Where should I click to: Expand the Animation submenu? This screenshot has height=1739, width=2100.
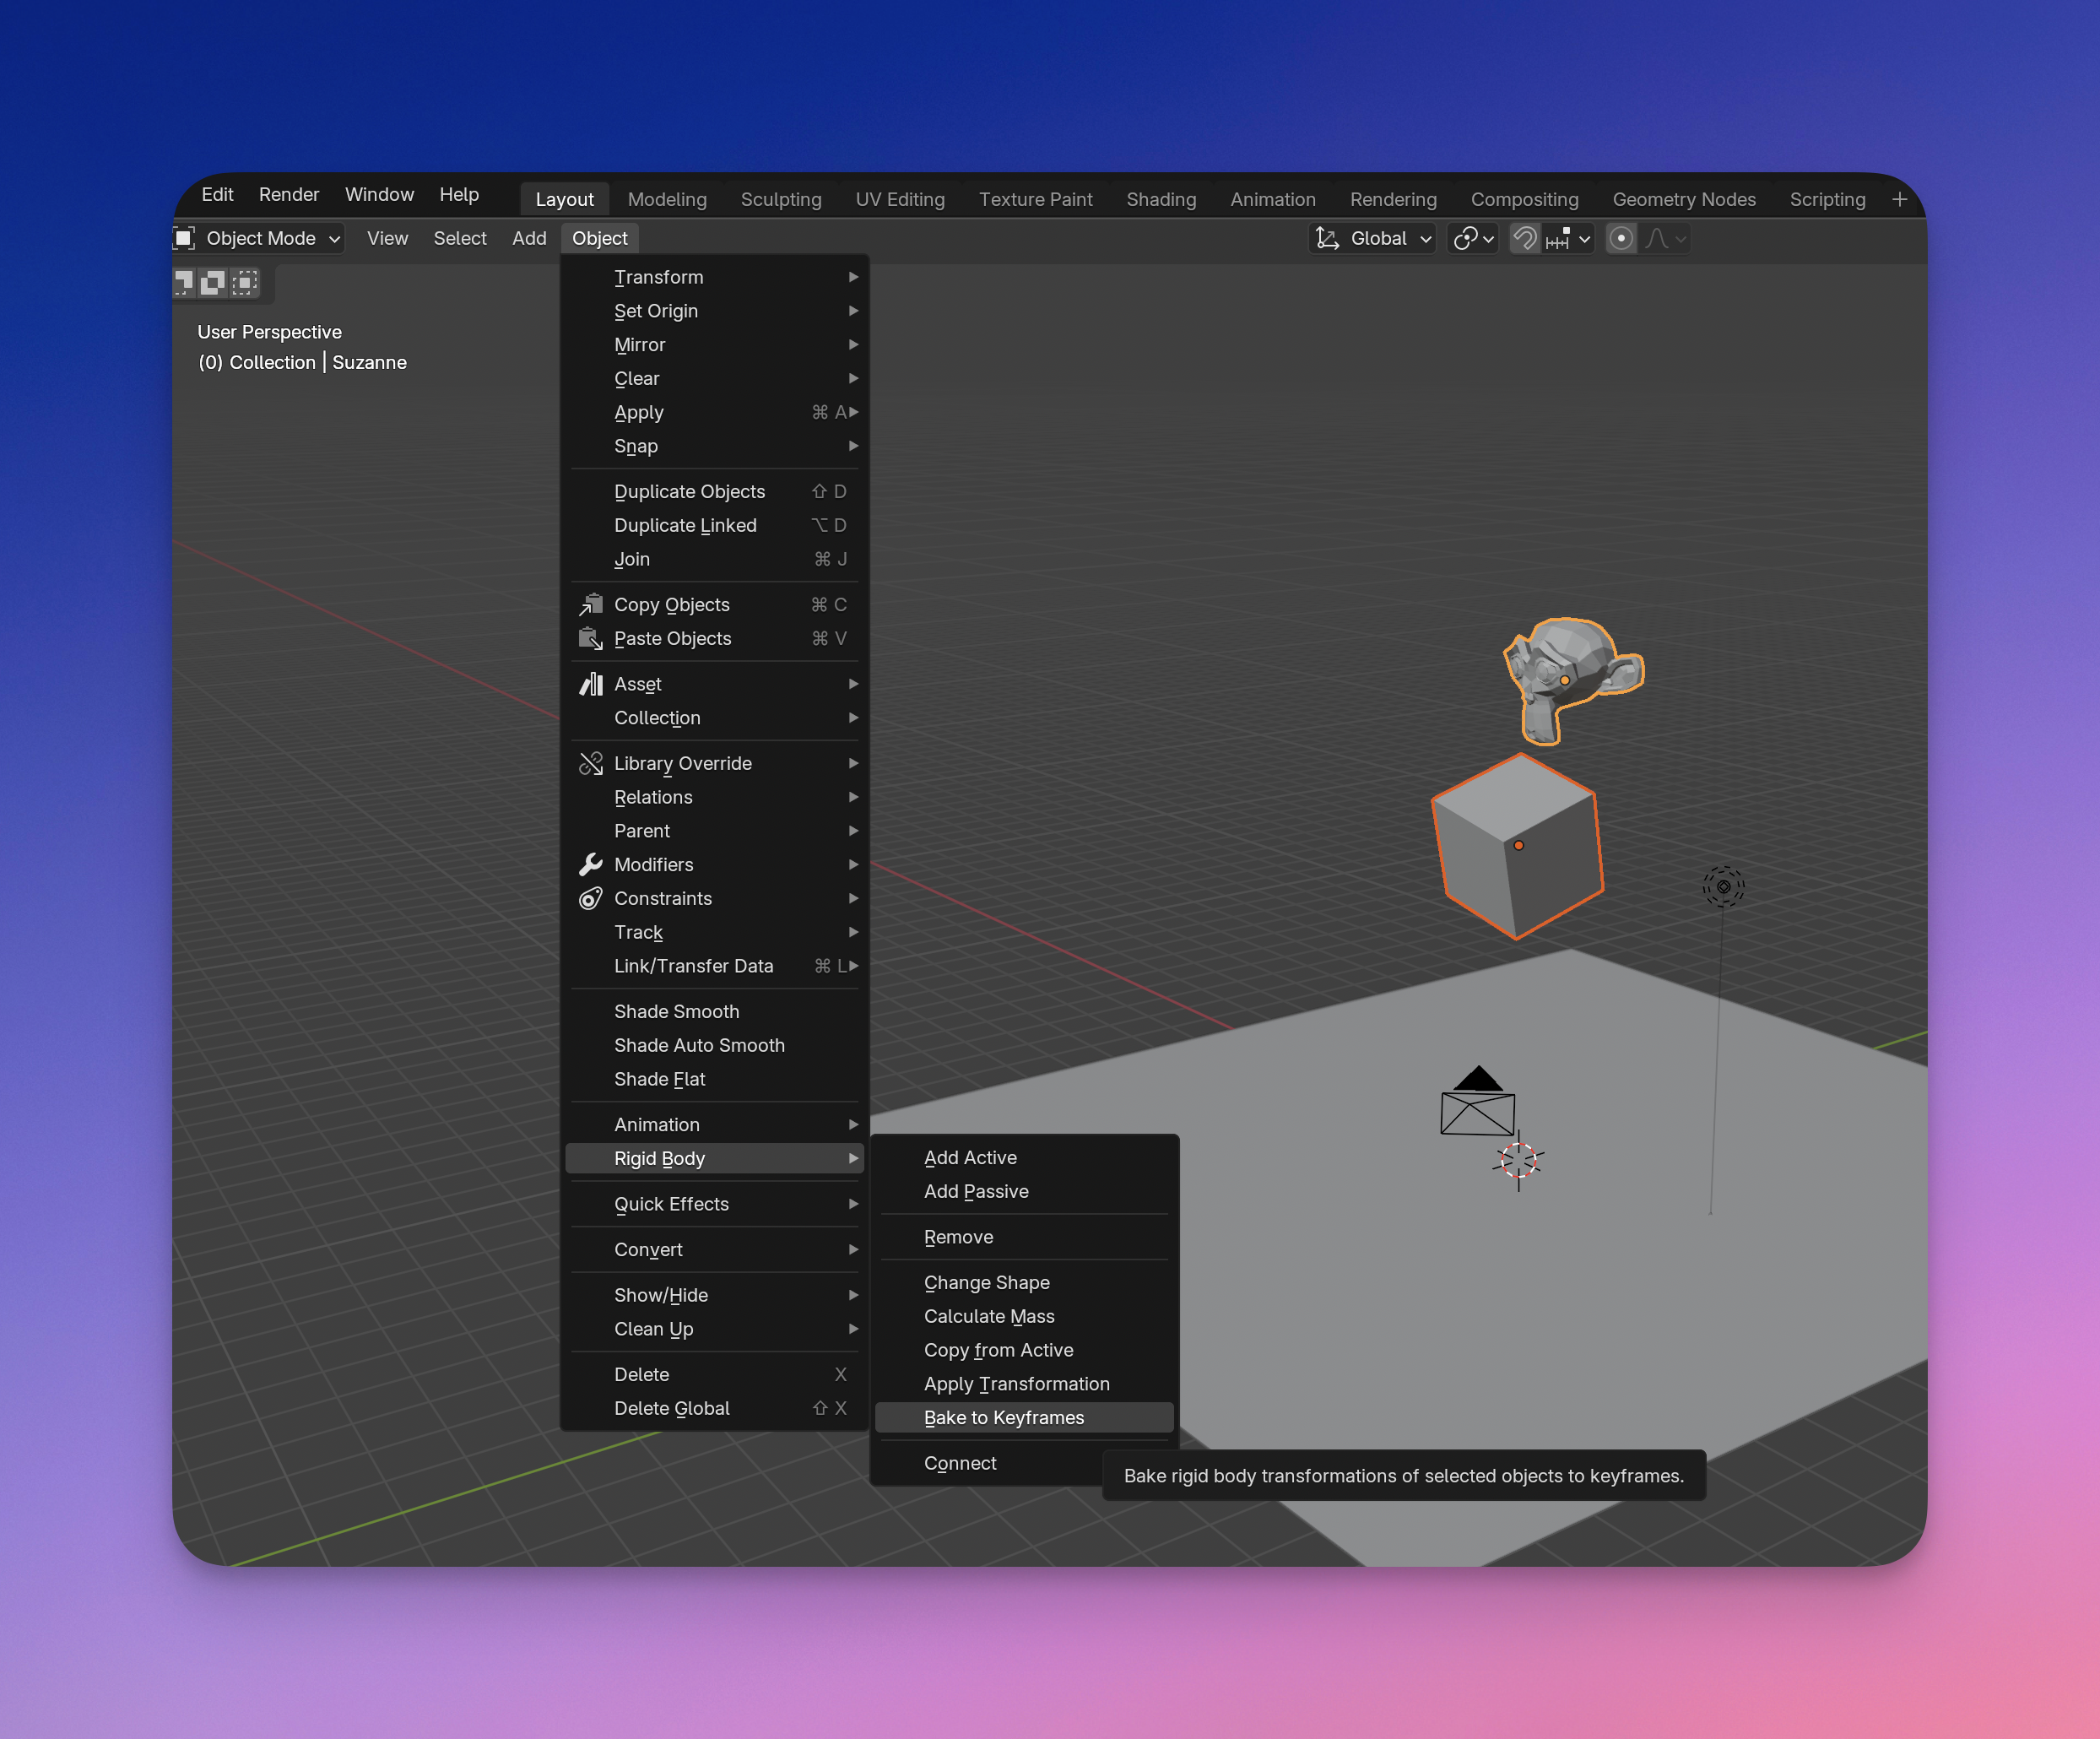click(714, 1124)
